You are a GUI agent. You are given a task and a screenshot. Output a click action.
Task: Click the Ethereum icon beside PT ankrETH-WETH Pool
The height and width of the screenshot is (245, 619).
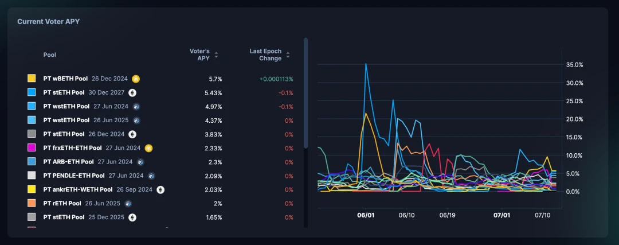tap(160, 190)
